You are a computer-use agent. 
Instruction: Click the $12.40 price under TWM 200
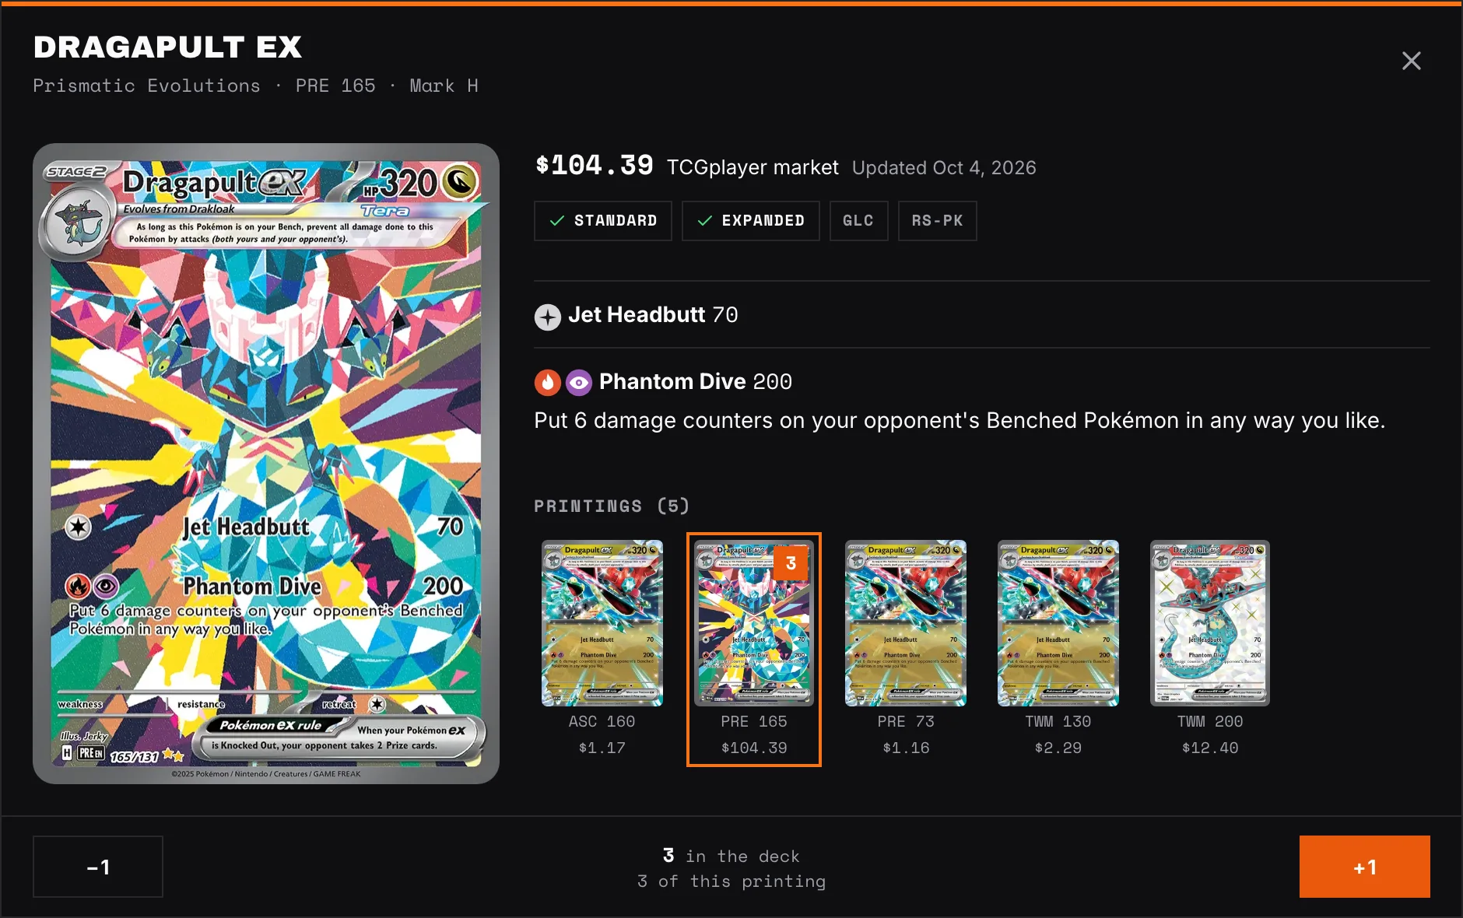click(x=1210, y=748)
